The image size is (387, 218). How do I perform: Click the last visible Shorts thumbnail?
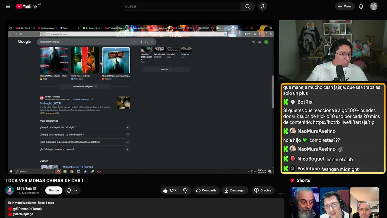pos(364,203)
